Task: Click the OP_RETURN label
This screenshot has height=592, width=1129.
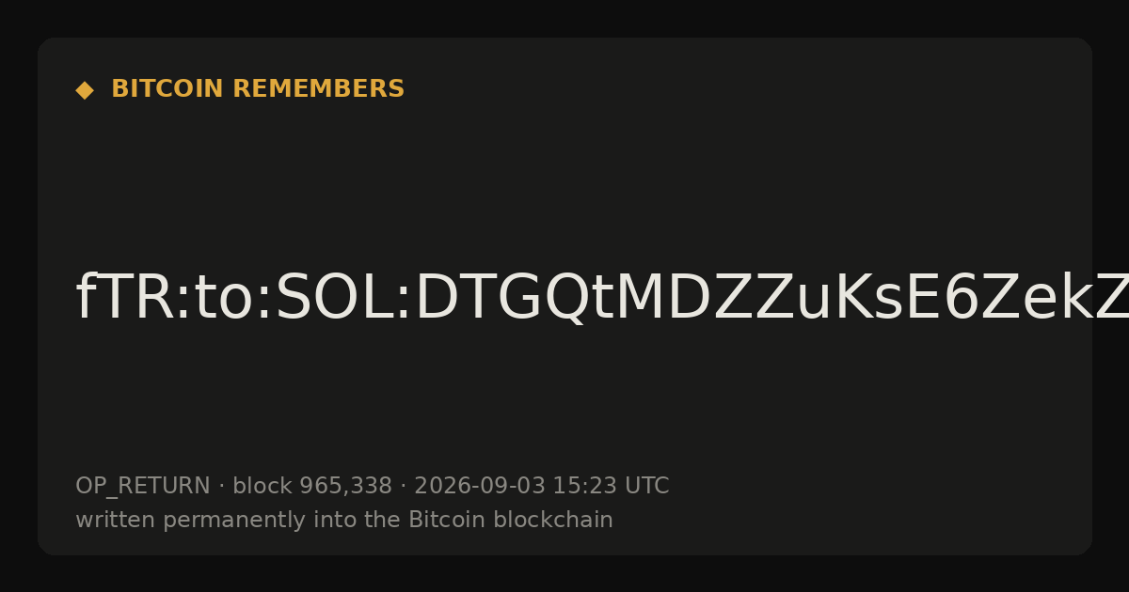Action: [x=143, y=487]
